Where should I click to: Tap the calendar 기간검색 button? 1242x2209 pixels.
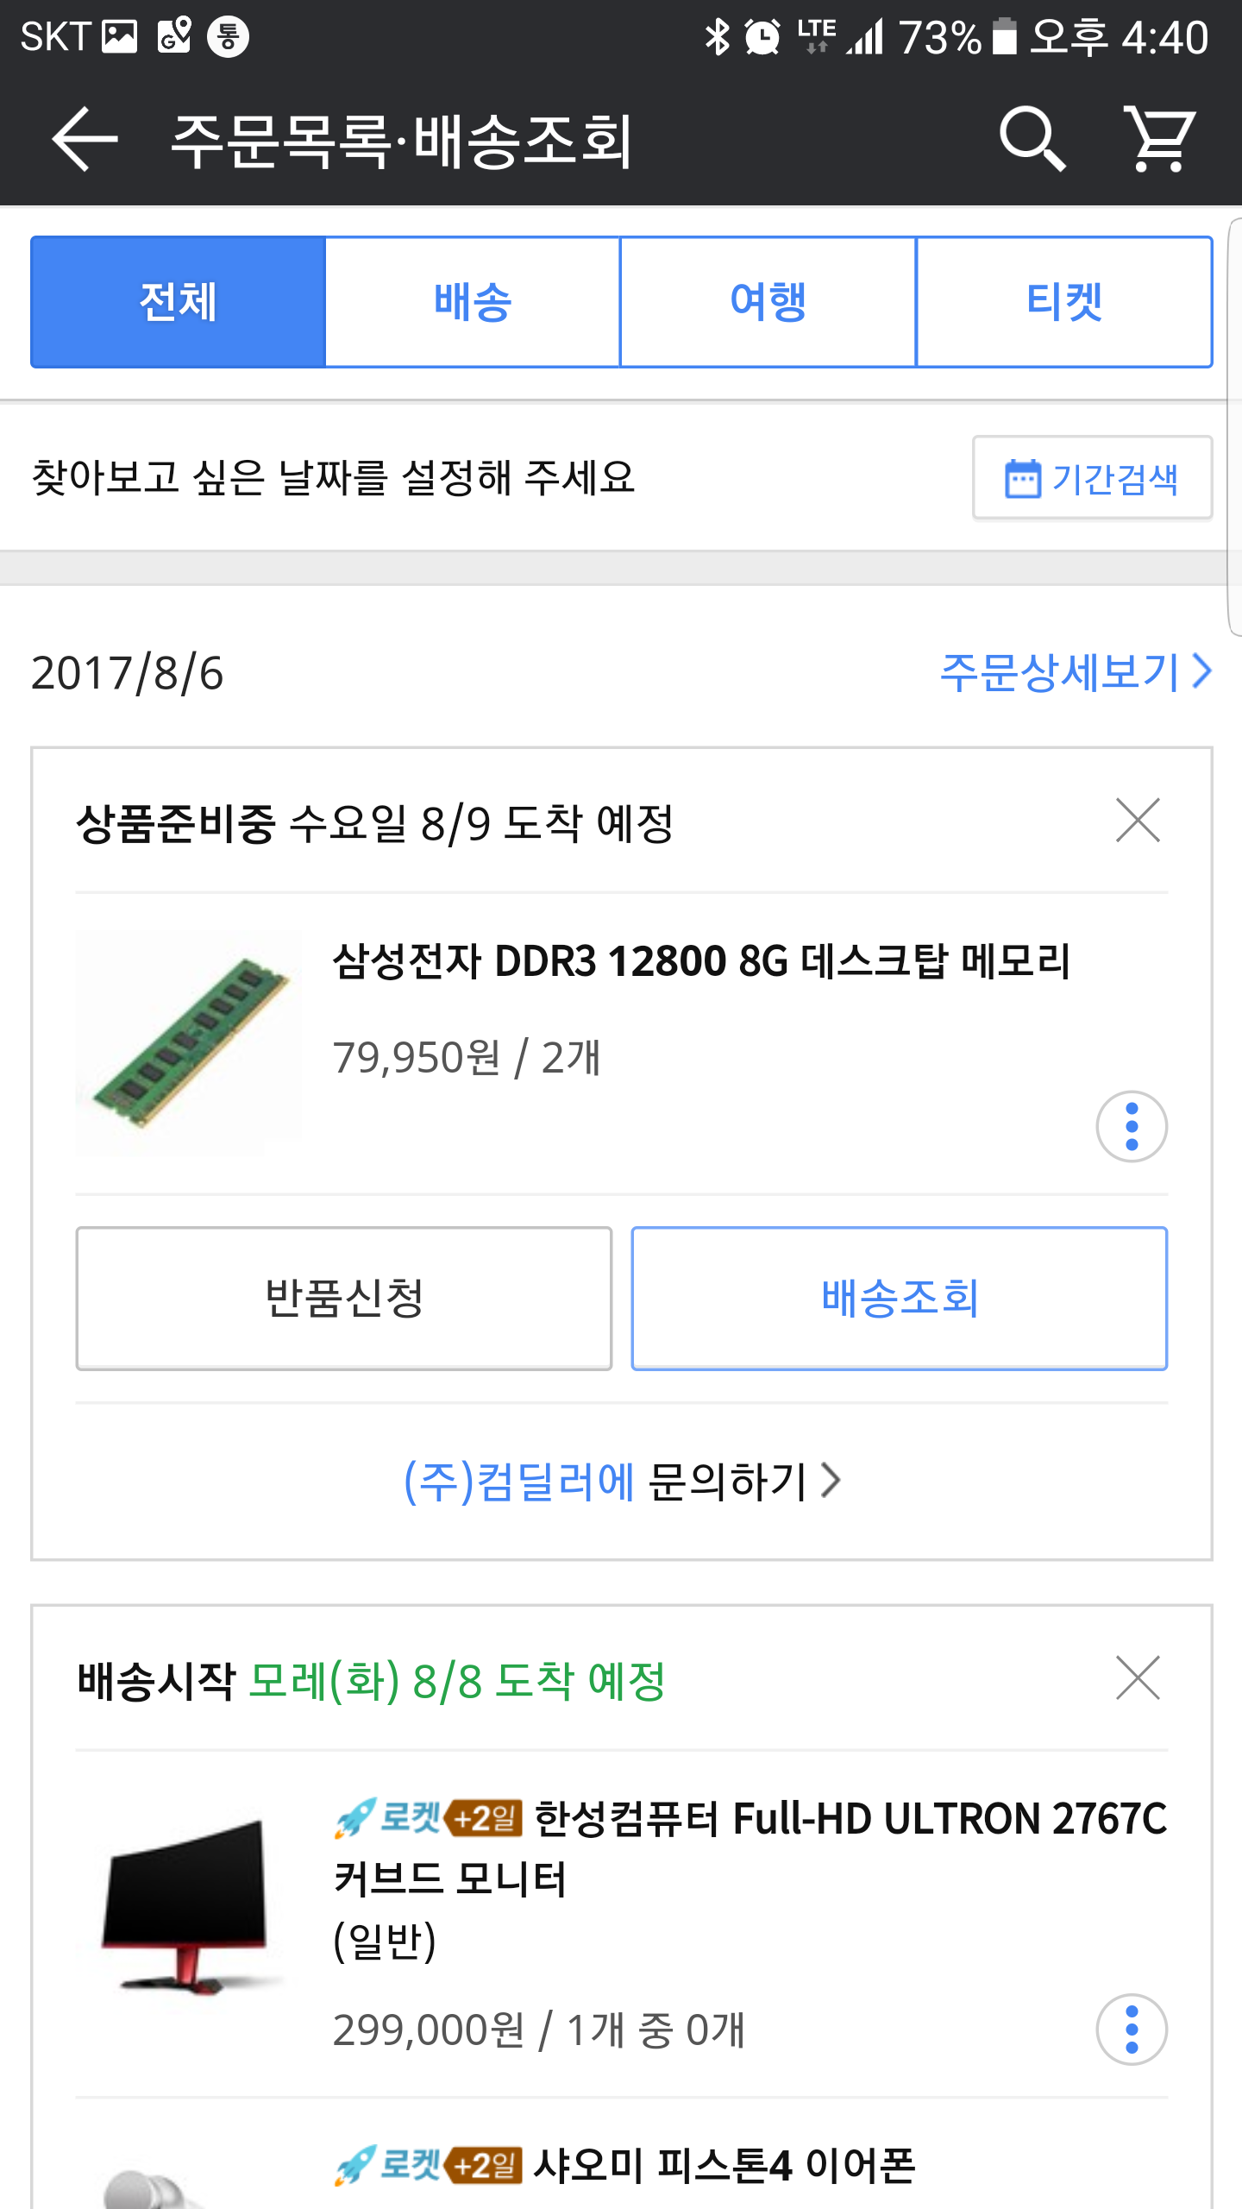(1092, 478)
